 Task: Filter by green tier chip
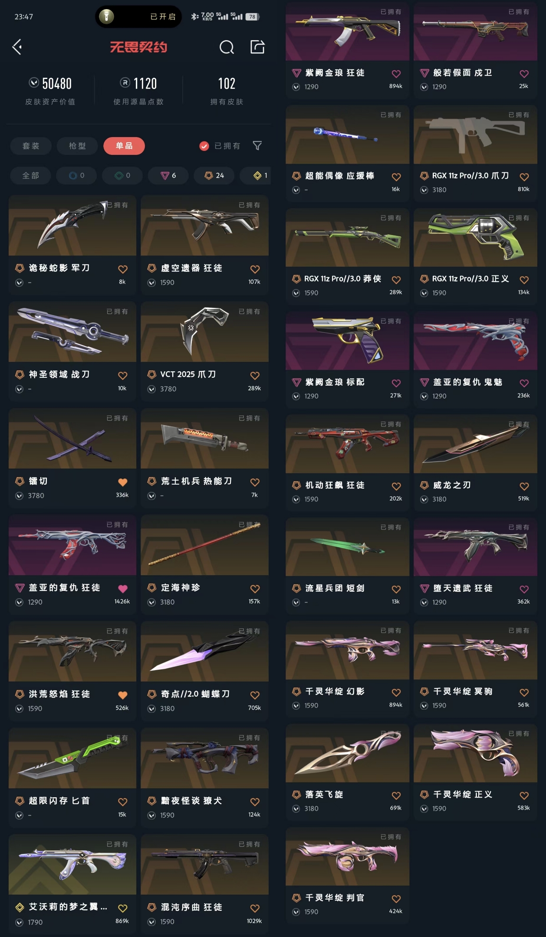(122, 175)
